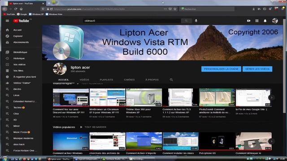Open the Pub iphone 6S video thumbnail
Screen dimensions: 287x161
pyautogui.click(x=217, y=141)
